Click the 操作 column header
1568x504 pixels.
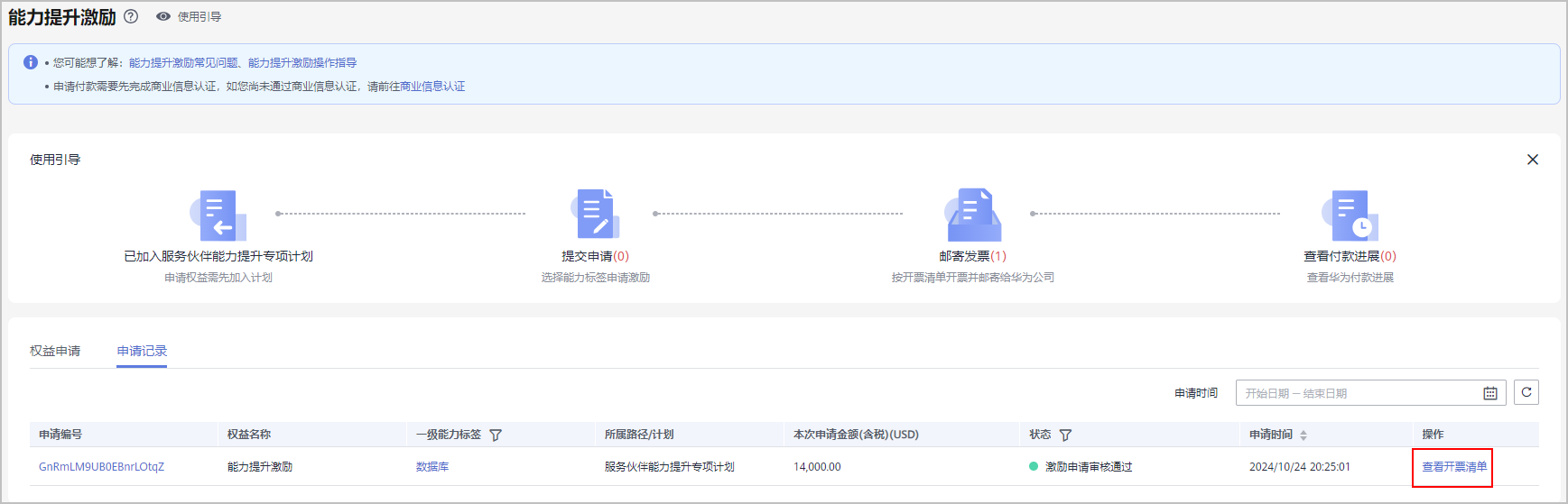pyautogui.click(x=1433, y=435)
